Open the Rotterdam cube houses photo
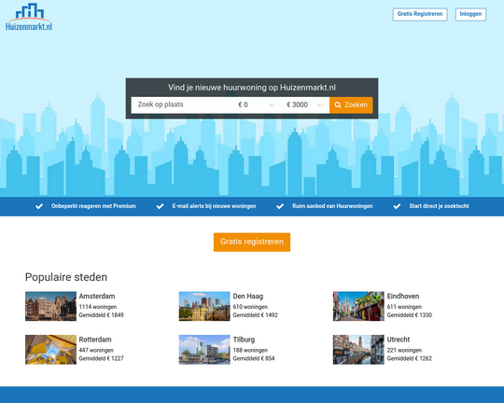The image size is (504, 403). [50, 350]
